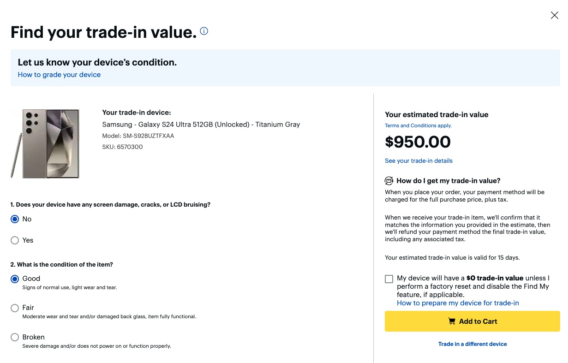Click the $950.00 estimated value
Viewport: 568px width, 363px height.
coord(418,142)
